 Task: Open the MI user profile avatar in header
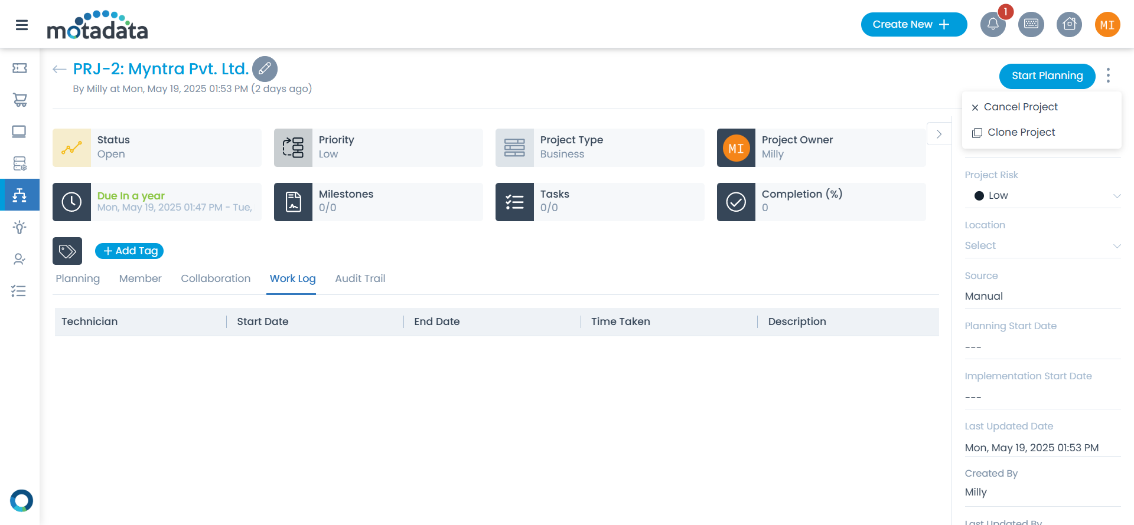click(x=1107, y=25)
